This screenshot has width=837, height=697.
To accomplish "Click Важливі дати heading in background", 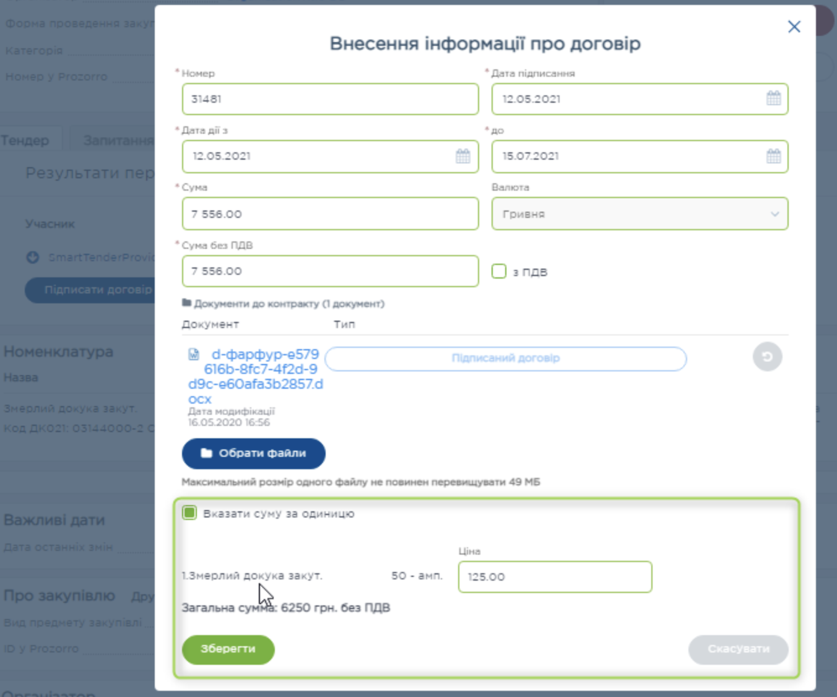I will coord(54,520).
